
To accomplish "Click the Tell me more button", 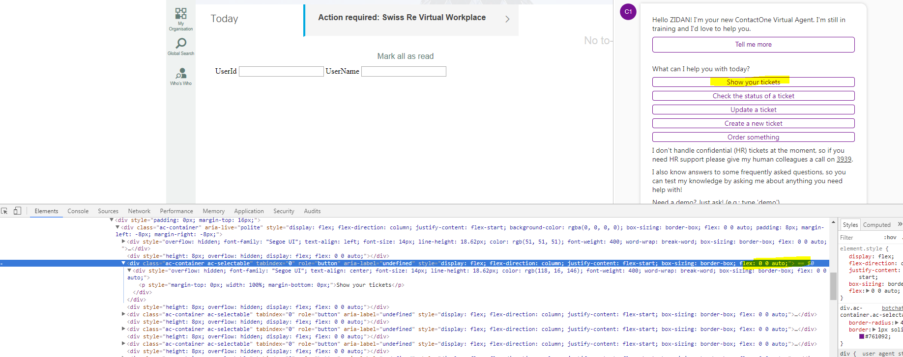I will click(753, 45).
